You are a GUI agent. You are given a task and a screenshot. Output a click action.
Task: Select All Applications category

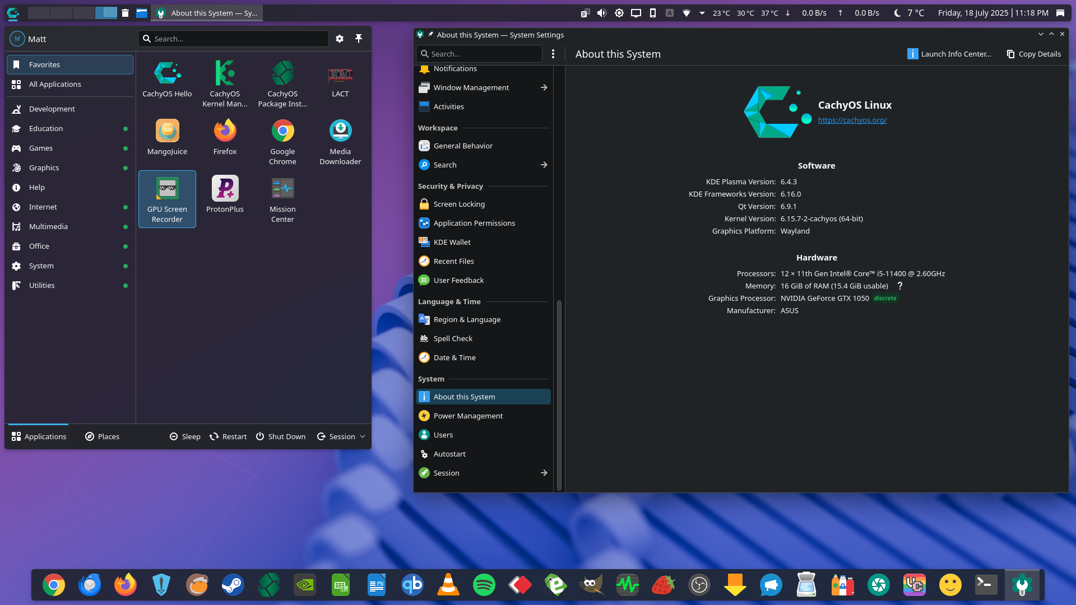(x=55, y=84)
